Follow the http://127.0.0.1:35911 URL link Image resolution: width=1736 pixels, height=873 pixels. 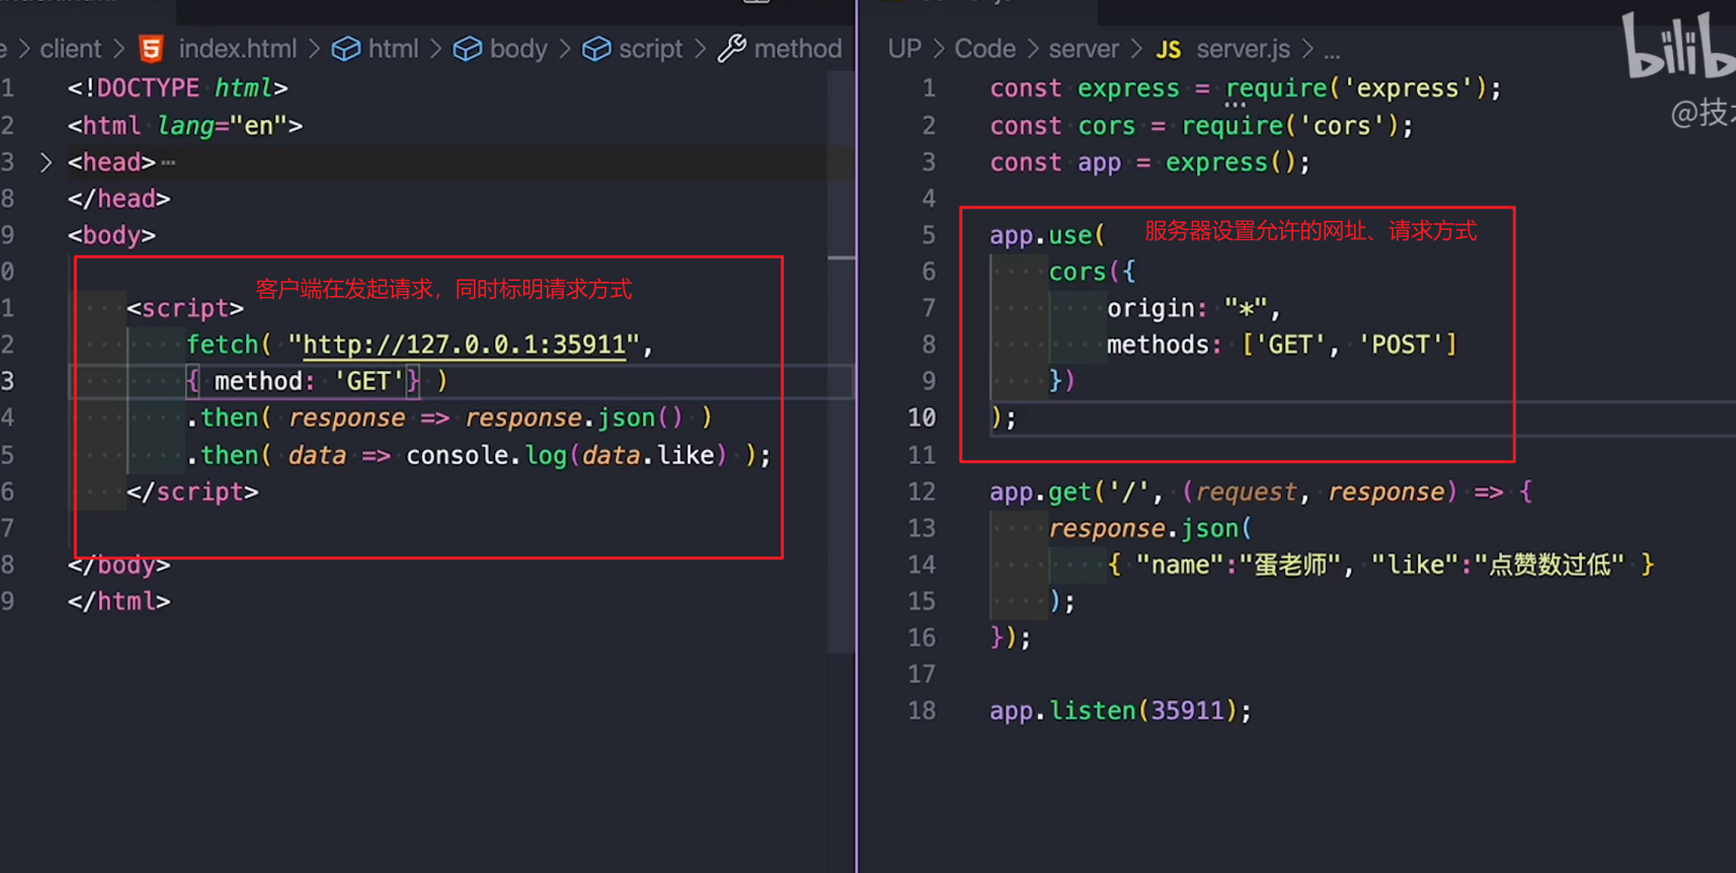[465, 345]
